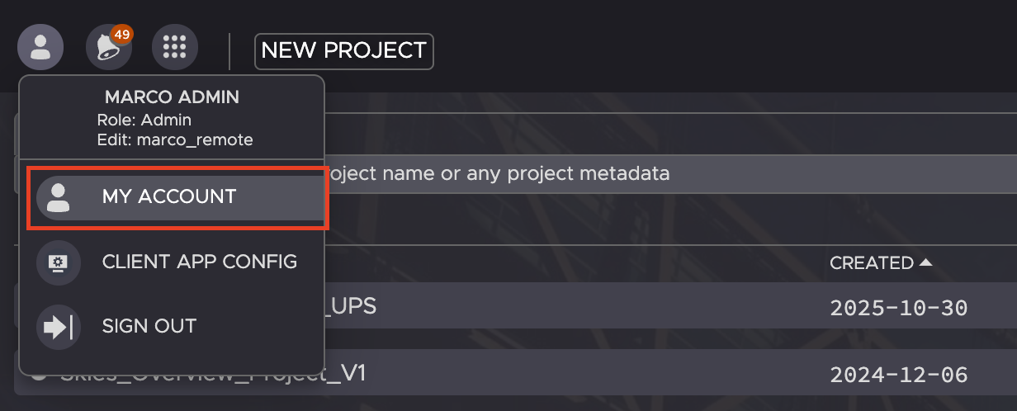Toggle the sort arrow next to Created
This screenshot has height=411, width=1017.
coord(925,262)
